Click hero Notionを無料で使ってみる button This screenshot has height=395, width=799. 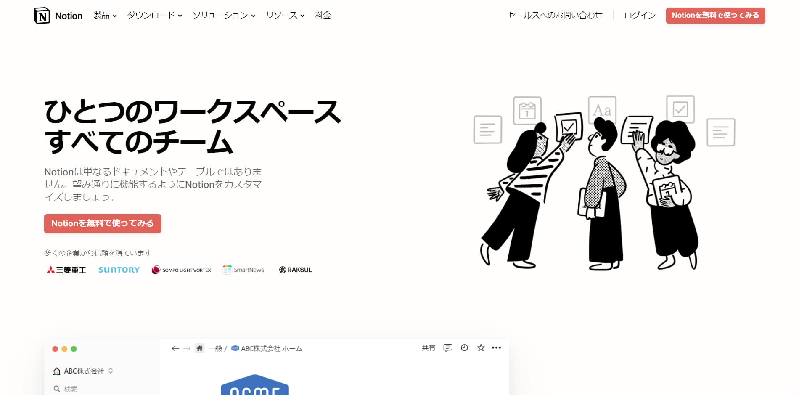[x=103, y=223]
